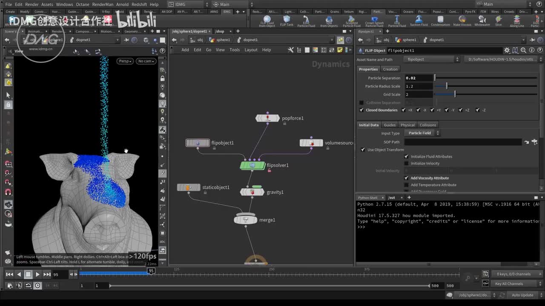
Task: Click the flipsolver1 node icon
Action: pos(252,165)
